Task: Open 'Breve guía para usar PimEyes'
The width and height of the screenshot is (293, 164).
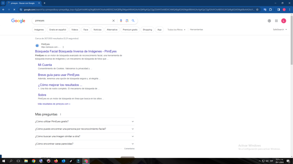Action: click(x=59, y=75)
